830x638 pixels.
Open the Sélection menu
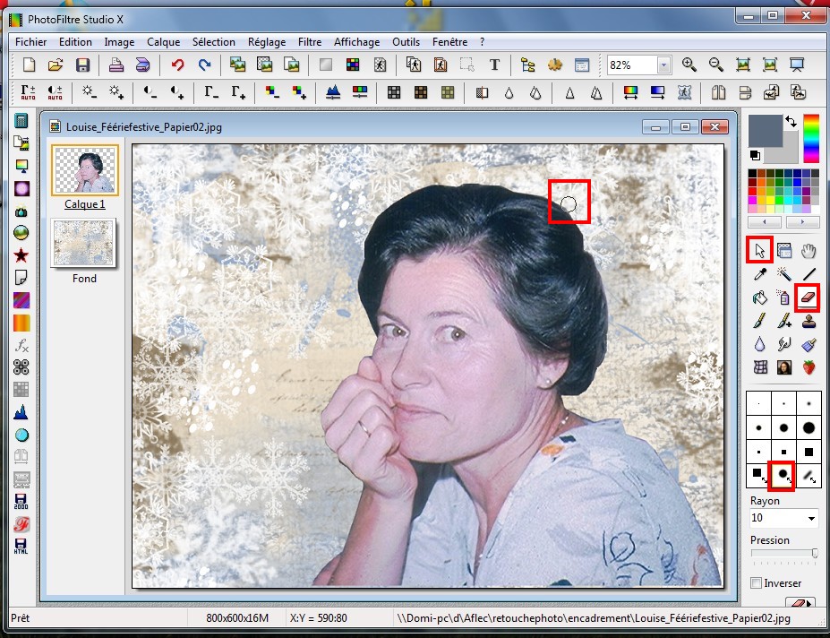pos(214,42)
